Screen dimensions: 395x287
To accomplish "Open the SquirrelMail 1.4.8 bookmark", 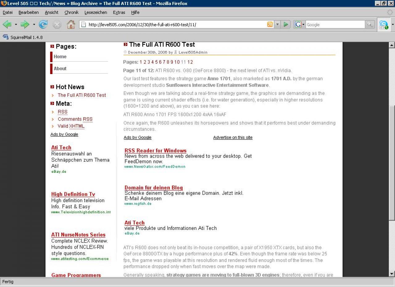I will point(27,37).
